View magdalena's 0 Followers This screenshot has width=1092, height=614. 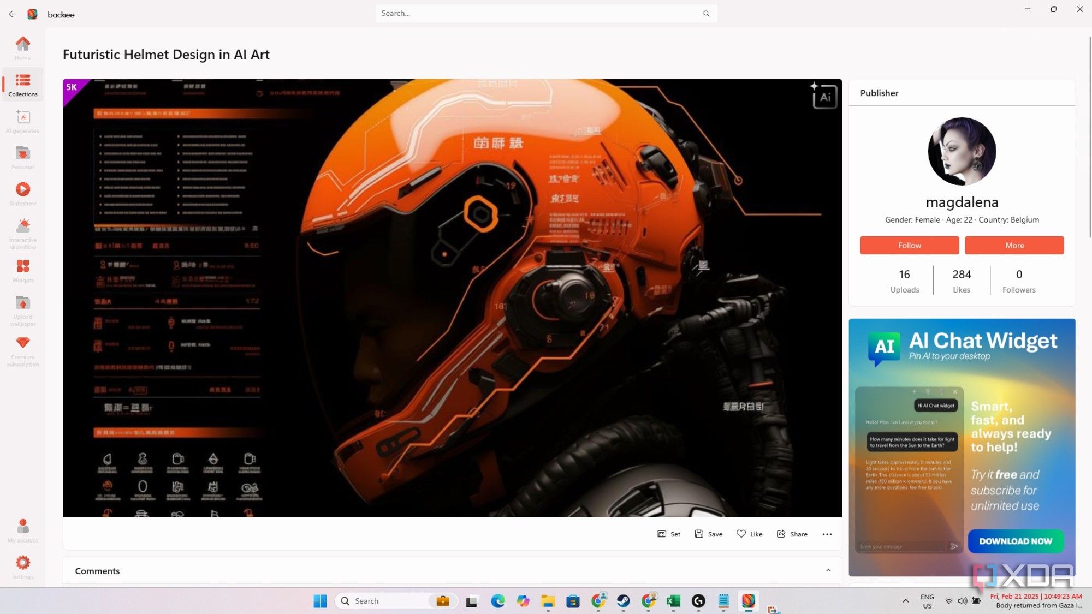click(x=1018, y=281)
